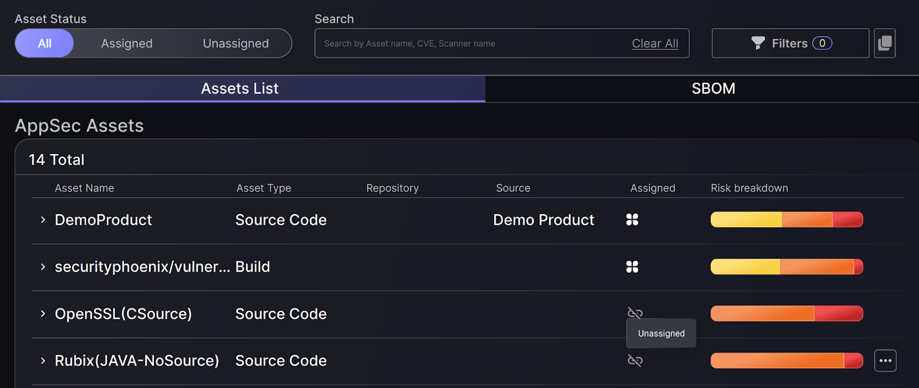The image size is (919, 388).
Task: Click the asset search input field
Action: [x=471, y=43]
